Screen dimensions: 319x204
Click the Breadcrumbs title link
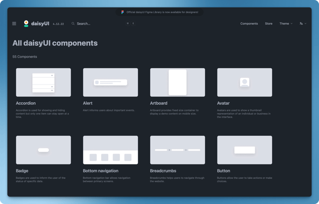[163, 171]
